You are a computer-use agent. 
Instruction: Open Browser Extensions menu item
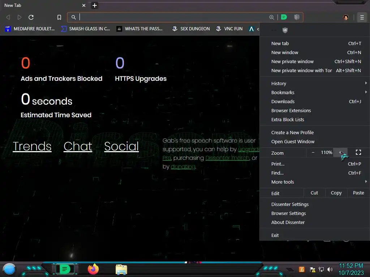pyautogui.click(x=315, y=110)
